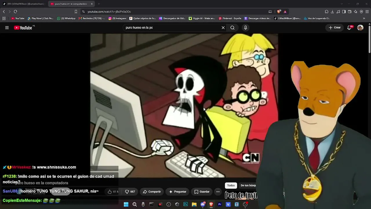Open the Play Now Club Penguin bookmark
Screen dimensions: 371x209
[41, 18]
